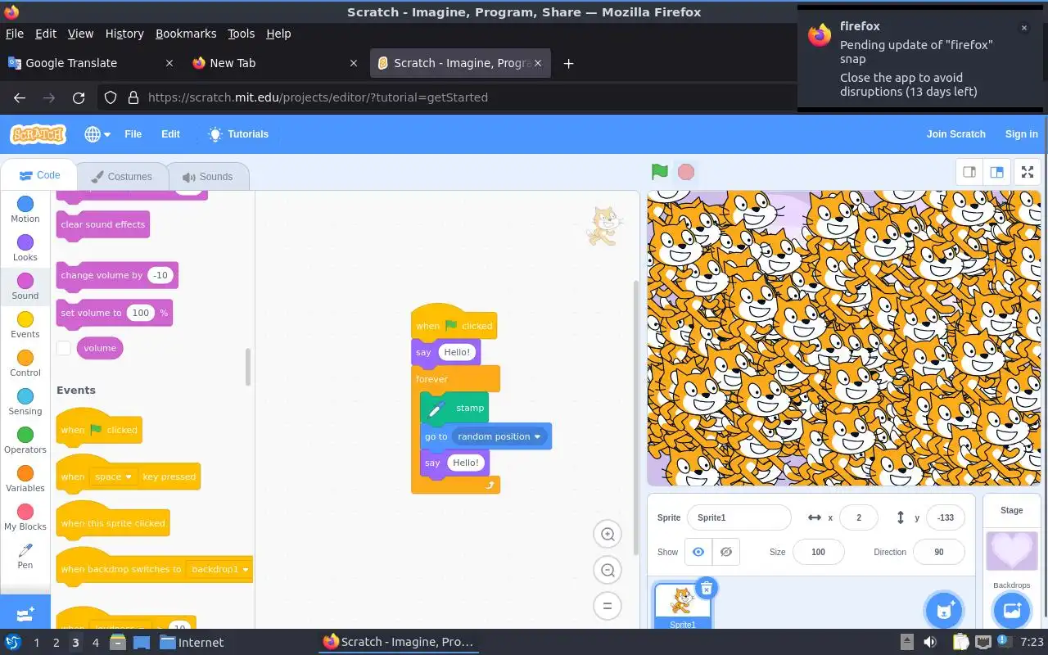Open the Motion block category

click(x=25, y=210)
